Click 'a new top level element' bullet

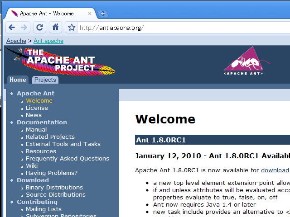[222, 183]
